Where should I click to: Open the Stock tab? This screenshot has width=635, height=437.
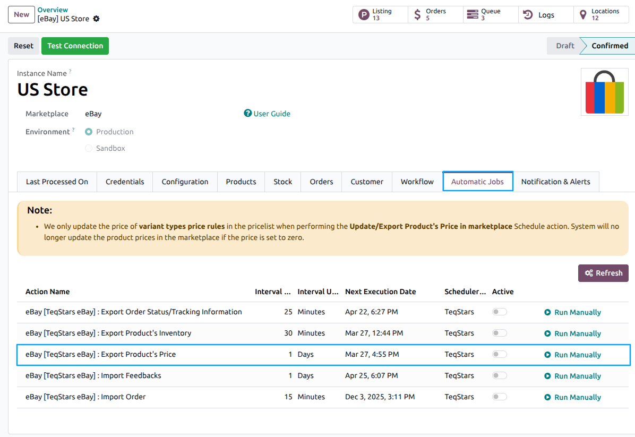point(282,182)
